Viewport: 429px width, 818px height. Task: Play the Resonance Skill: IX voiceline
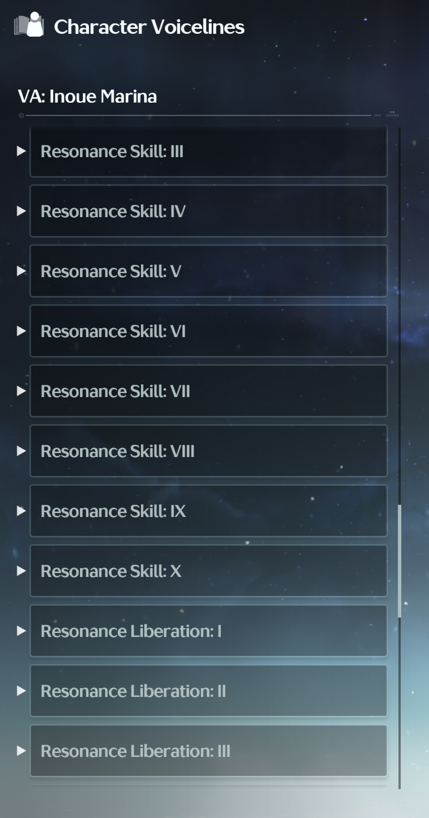pos(22,511)
